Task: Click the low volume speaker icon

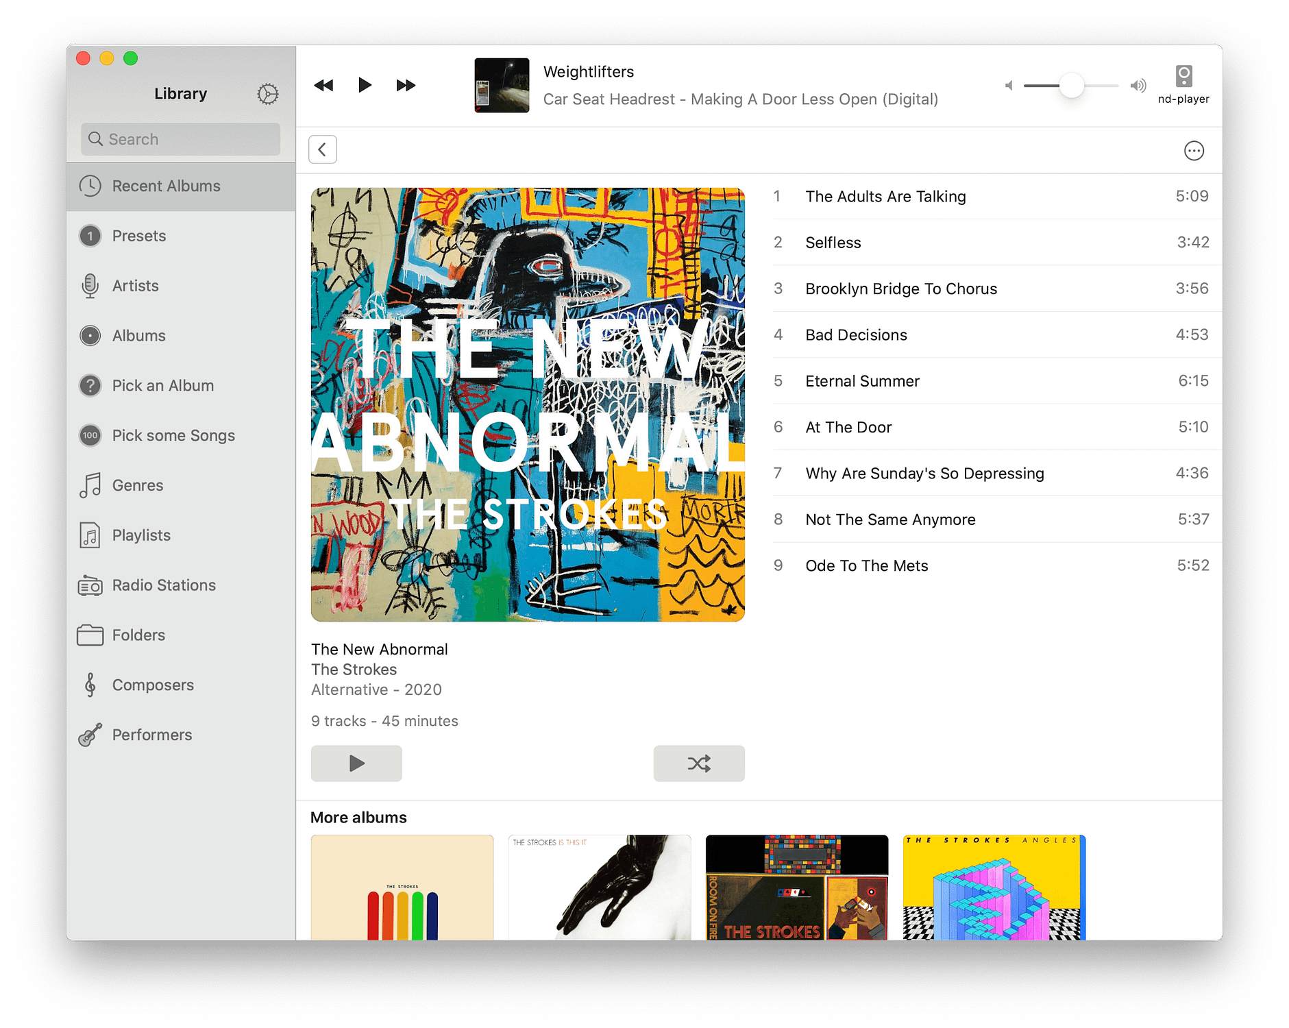Action: tap(1008, 86)
